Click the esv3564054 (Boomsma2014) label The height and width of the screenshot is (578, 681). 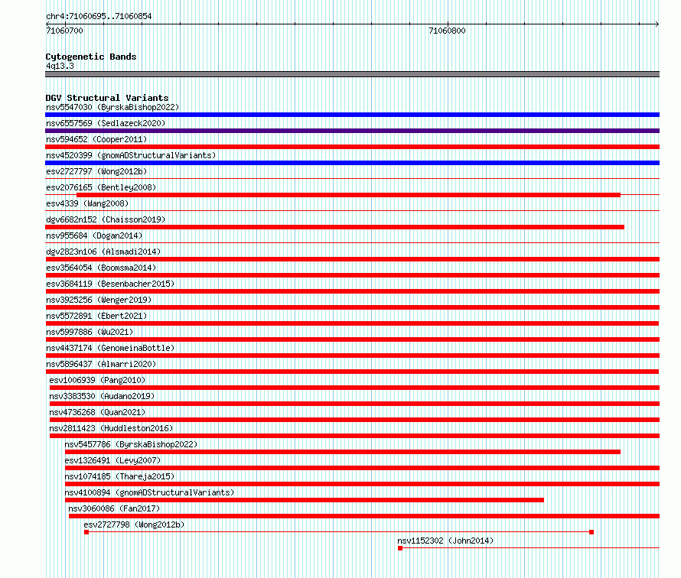click(x=101, y=268)
